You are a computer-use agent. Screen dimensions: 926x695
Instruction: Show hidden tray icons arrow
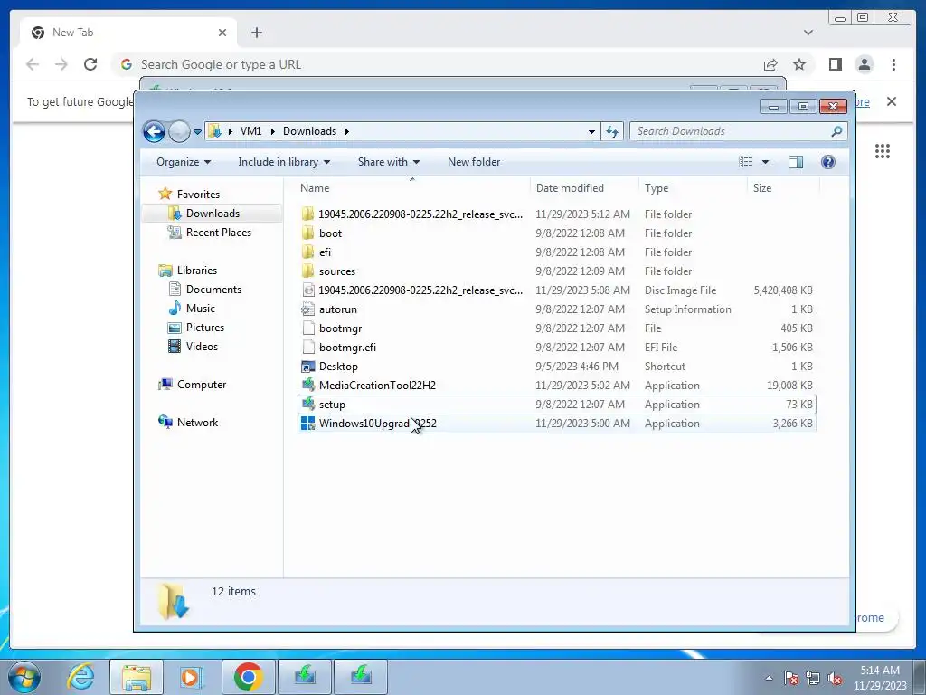click(x=769, y=678)
